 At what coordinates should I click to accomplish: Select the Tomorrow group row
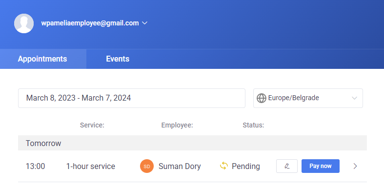point(193,143)
